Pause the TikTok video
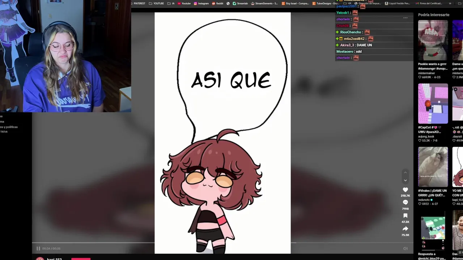463x260 pixels. click(x=38, y=248)
